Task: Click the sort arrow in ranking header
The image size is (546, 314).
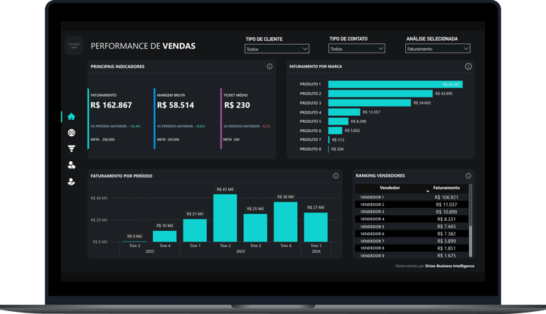Action: point(427,191)
